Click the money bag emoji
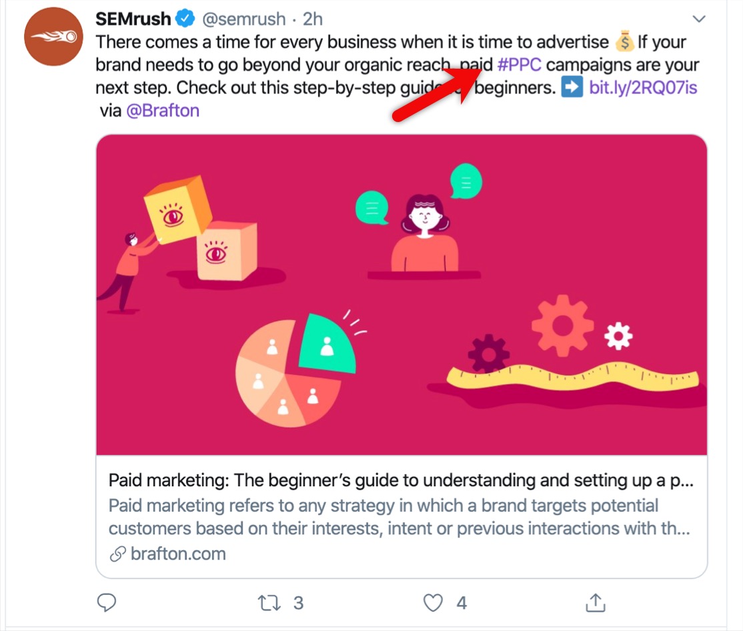This screenshot has height=631, width=743. coord(624,41)
